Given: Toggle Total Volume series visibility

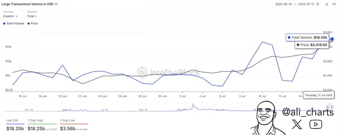Looking at the screenshot, I should [14, 24].
